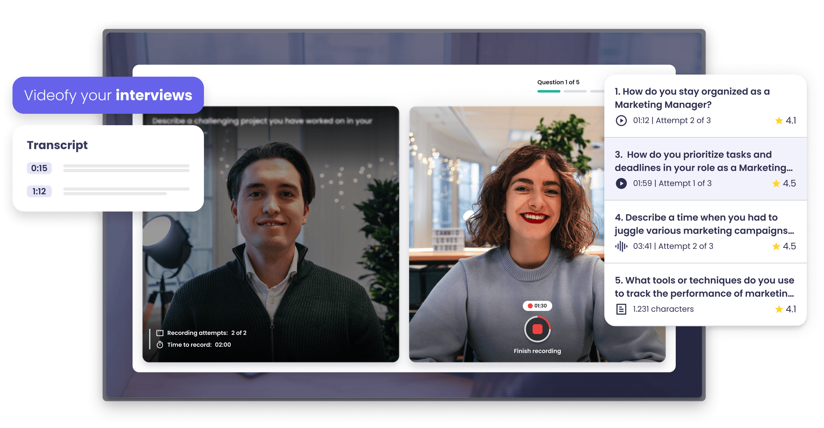Image resolution: width=824 pixels, height=428 pixels.
Task: Jump to transcript timestamp 0:15
Action: pyautogui.click(x=39, y=168)
